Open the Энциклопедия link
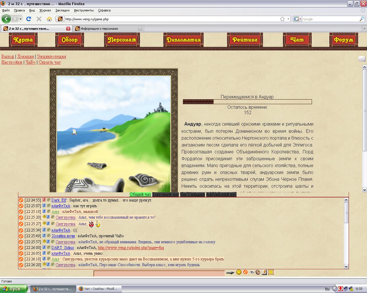The height and width of the screenshot is (293, 367). (x=51, y=56)
